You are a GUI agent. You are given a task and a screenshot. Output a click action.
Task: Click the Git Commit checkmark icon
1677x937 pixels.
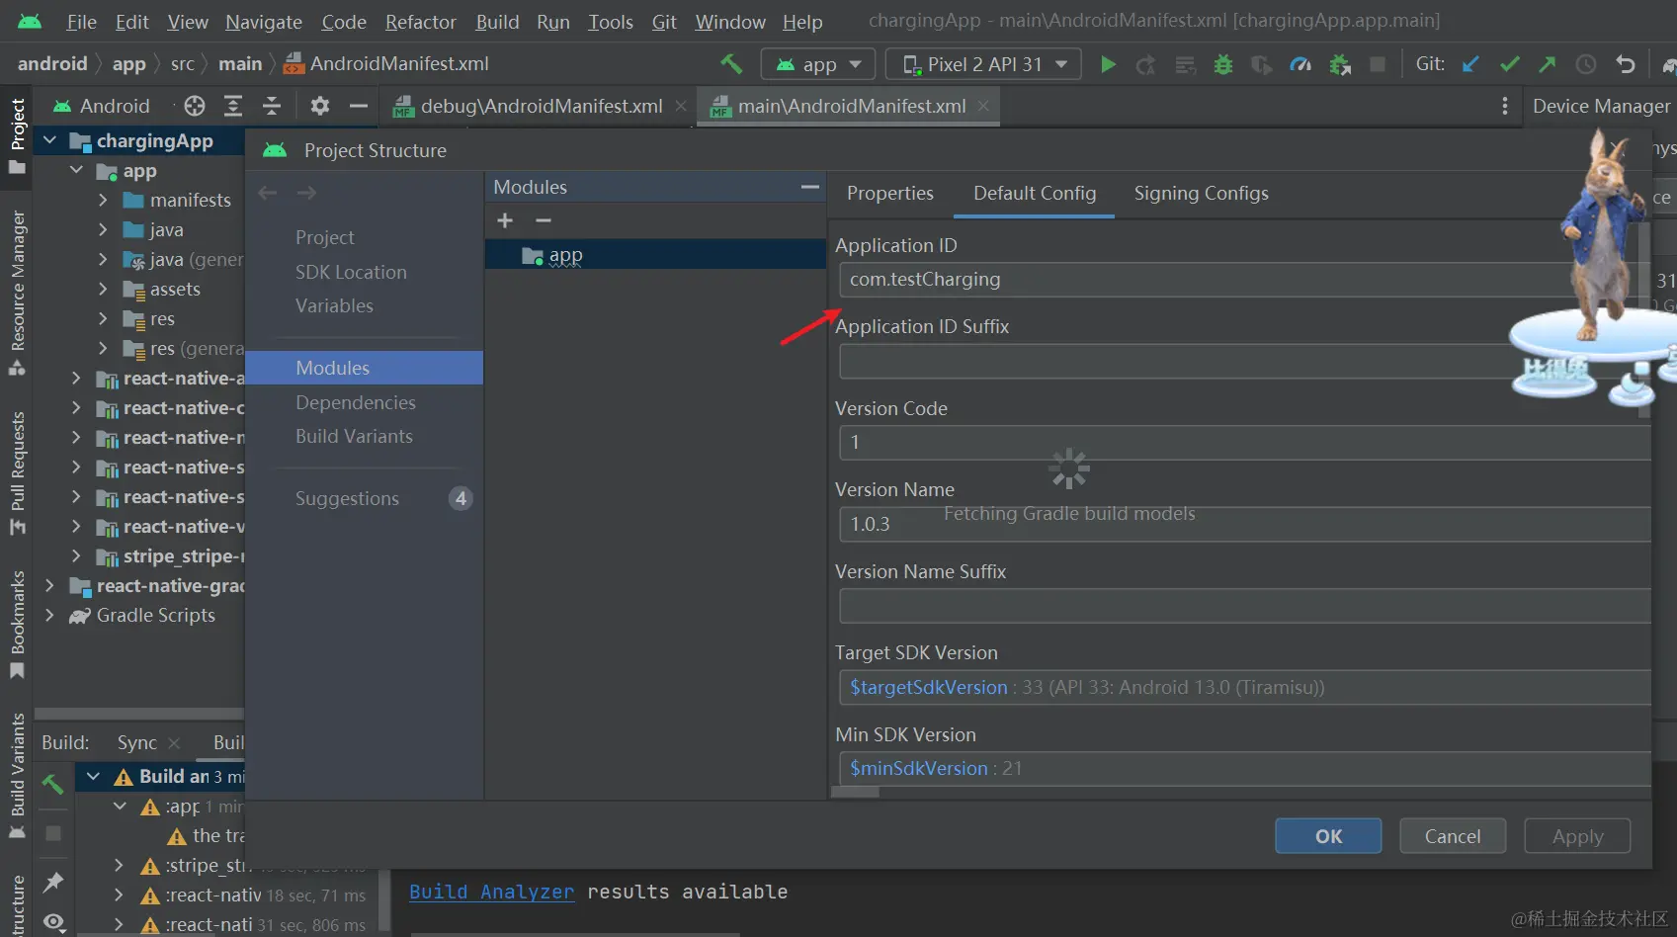(x=1509, y=64)
